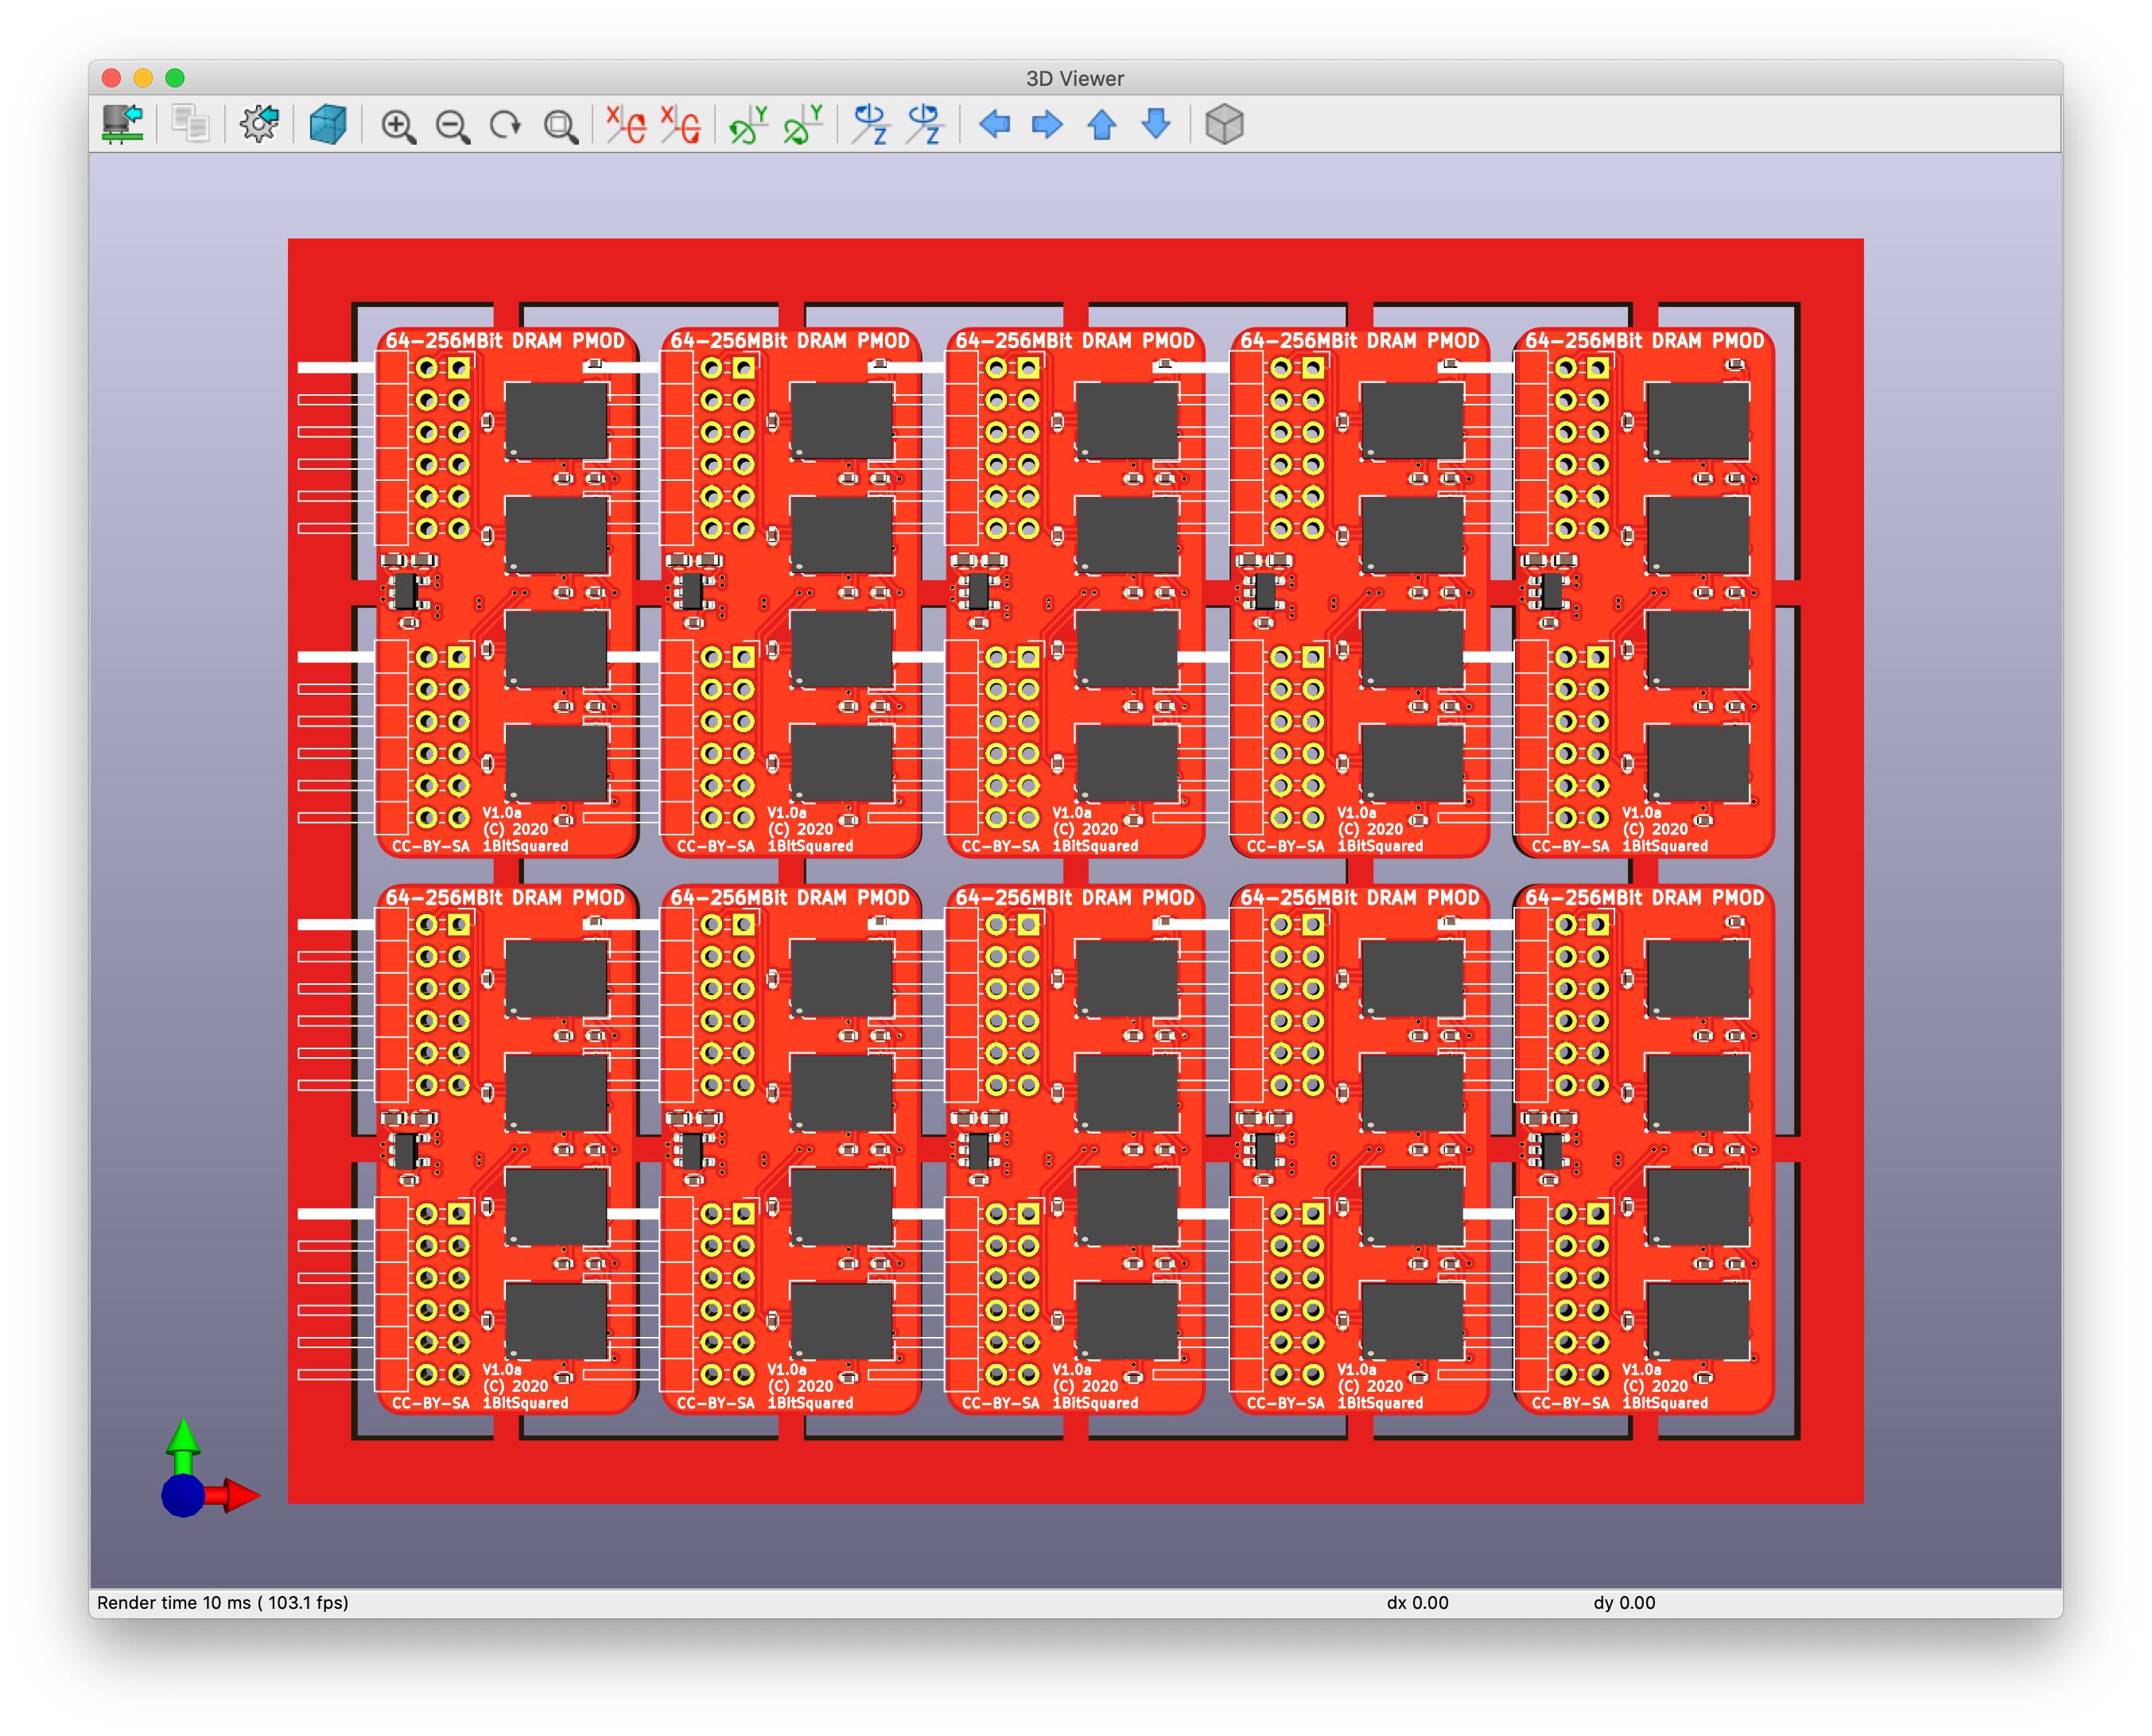Copy the 3D image to clipboard
Screen dimensions: 2152x1736
190,125
